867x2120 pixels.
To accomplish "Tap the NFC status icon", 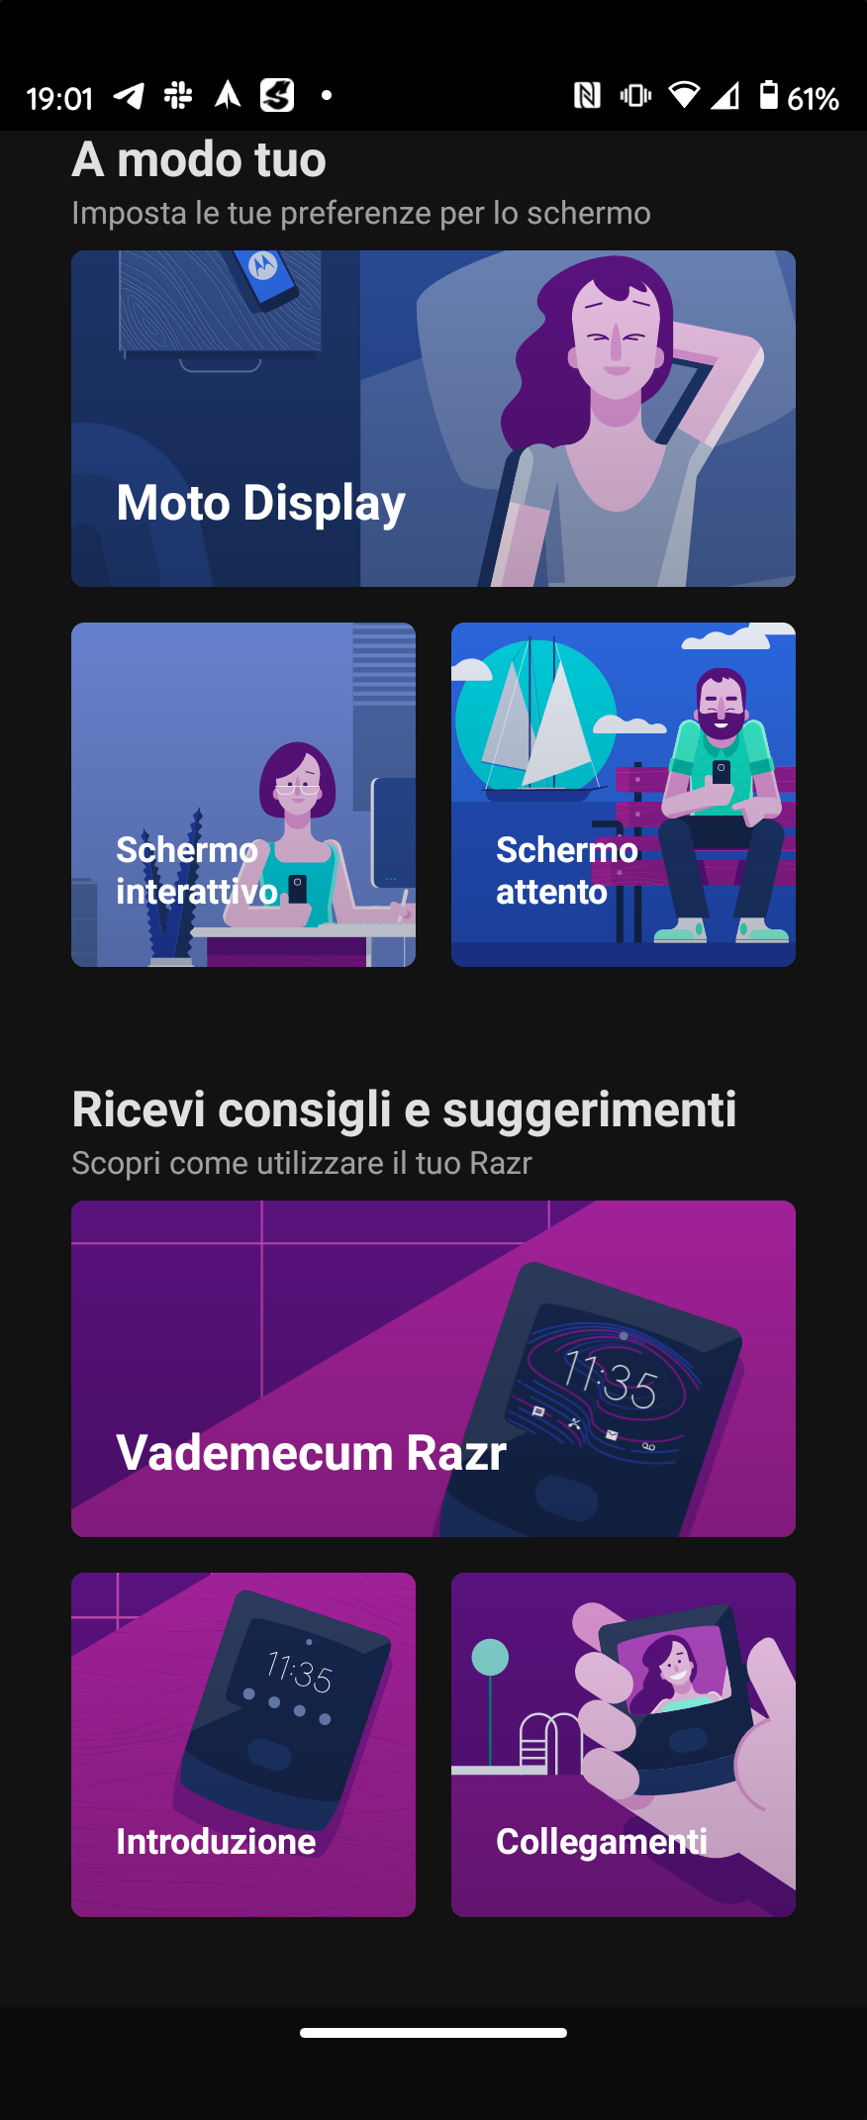I will tap(587, 95).
